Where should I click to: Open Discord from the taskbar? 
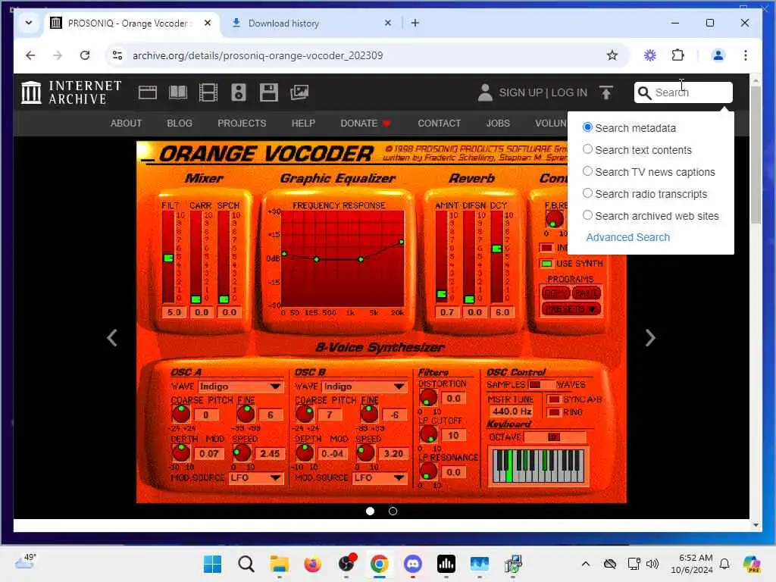[x=413, y=564]
